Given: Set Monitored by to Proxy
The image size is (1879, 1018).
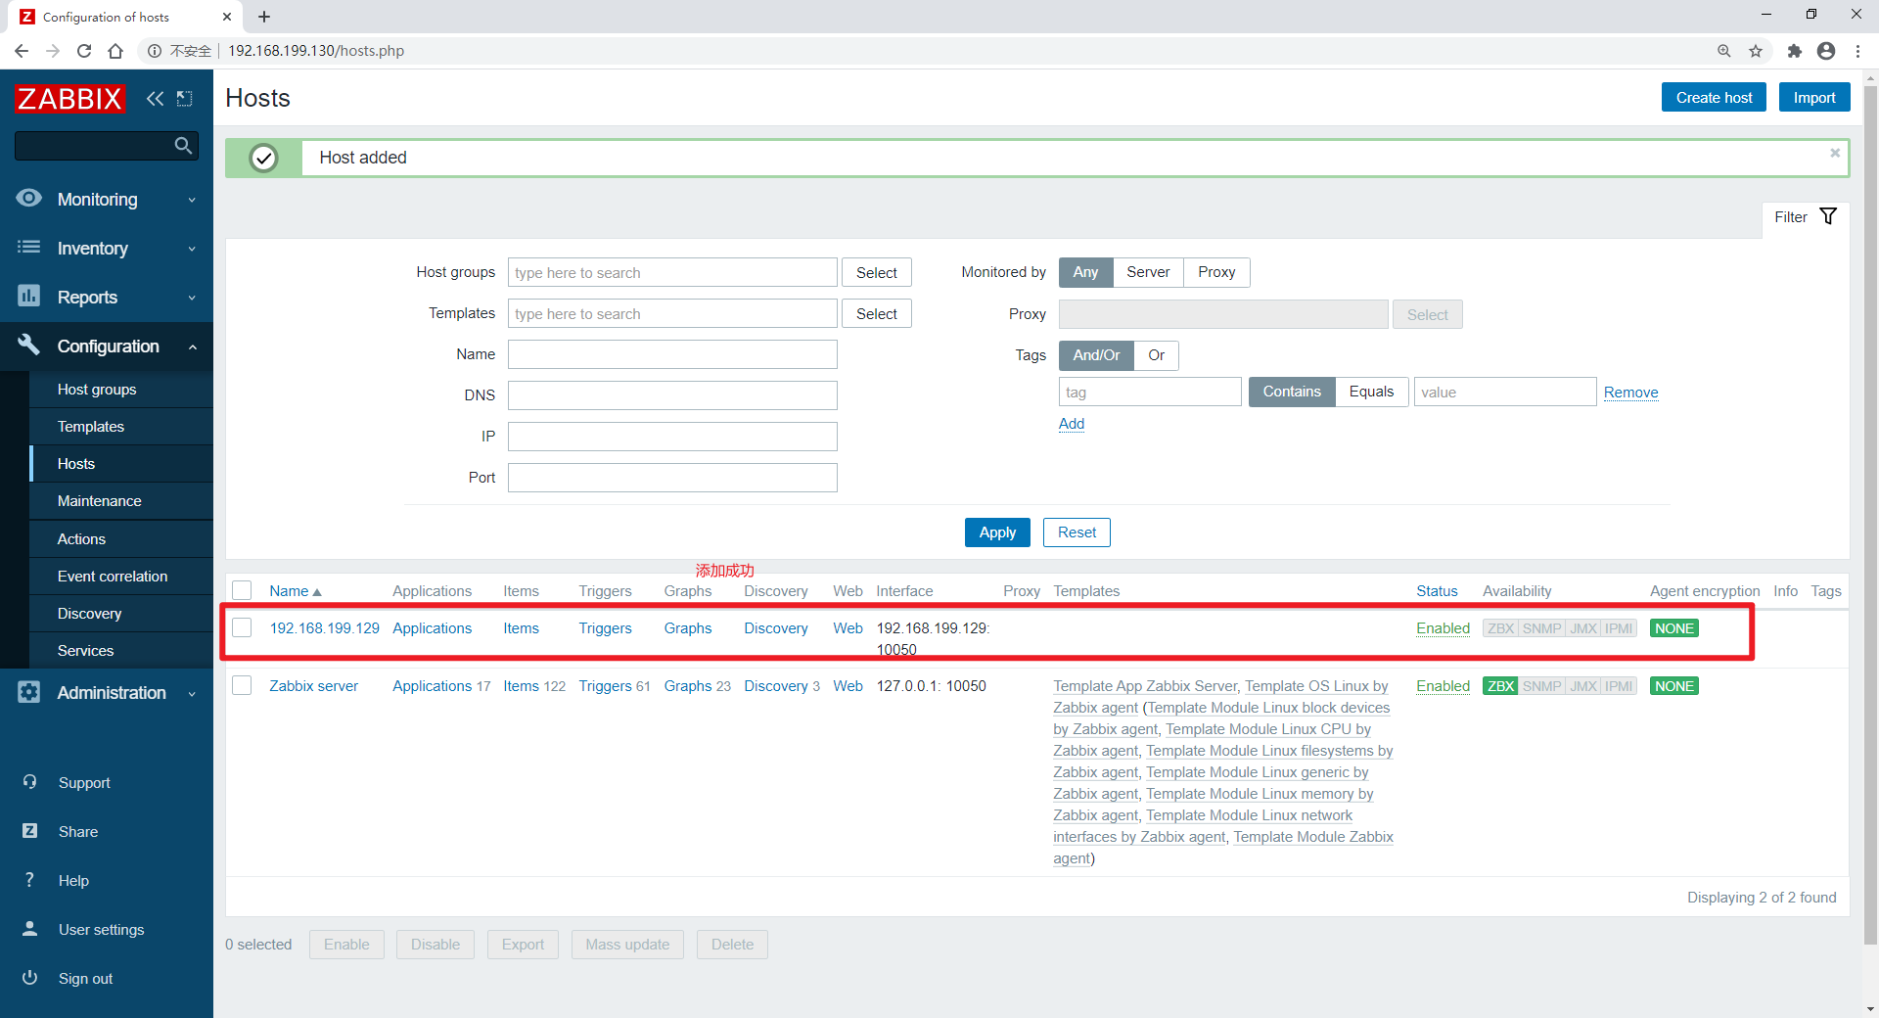Looking at the screenshot, I should pyautogui.click(x=1216, y=272).
